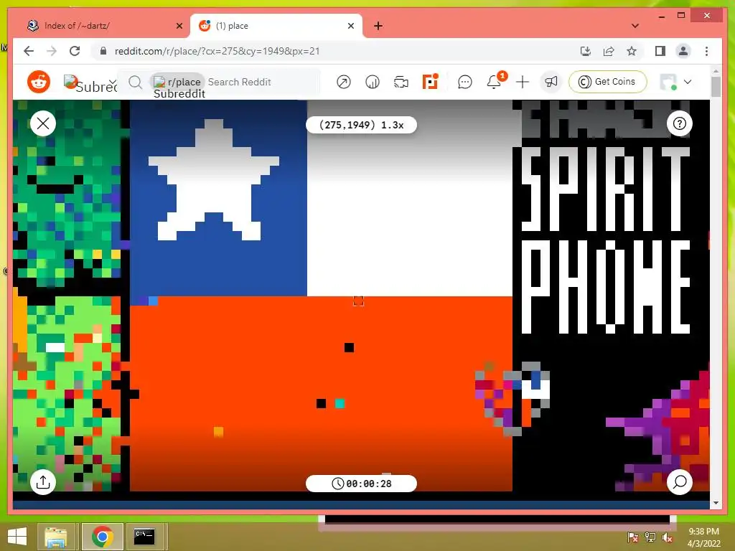Viewport: 735px width, 551px height.
Task: Go forward in browser history
Action: 52,51
